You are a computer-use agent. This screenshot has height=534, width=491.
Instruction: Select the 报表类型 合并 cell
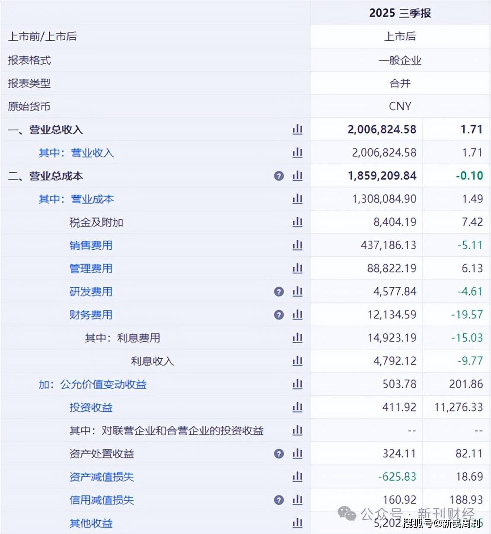400,83
